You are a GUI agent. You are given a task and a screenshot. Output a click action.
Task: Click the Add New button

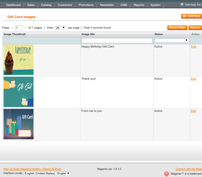point(192,16)
